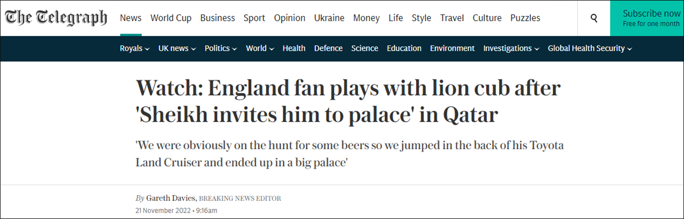Open the Defence subsection link
Image resolution: width=684 pixels, height=219 pixels.
pos(328,48)
